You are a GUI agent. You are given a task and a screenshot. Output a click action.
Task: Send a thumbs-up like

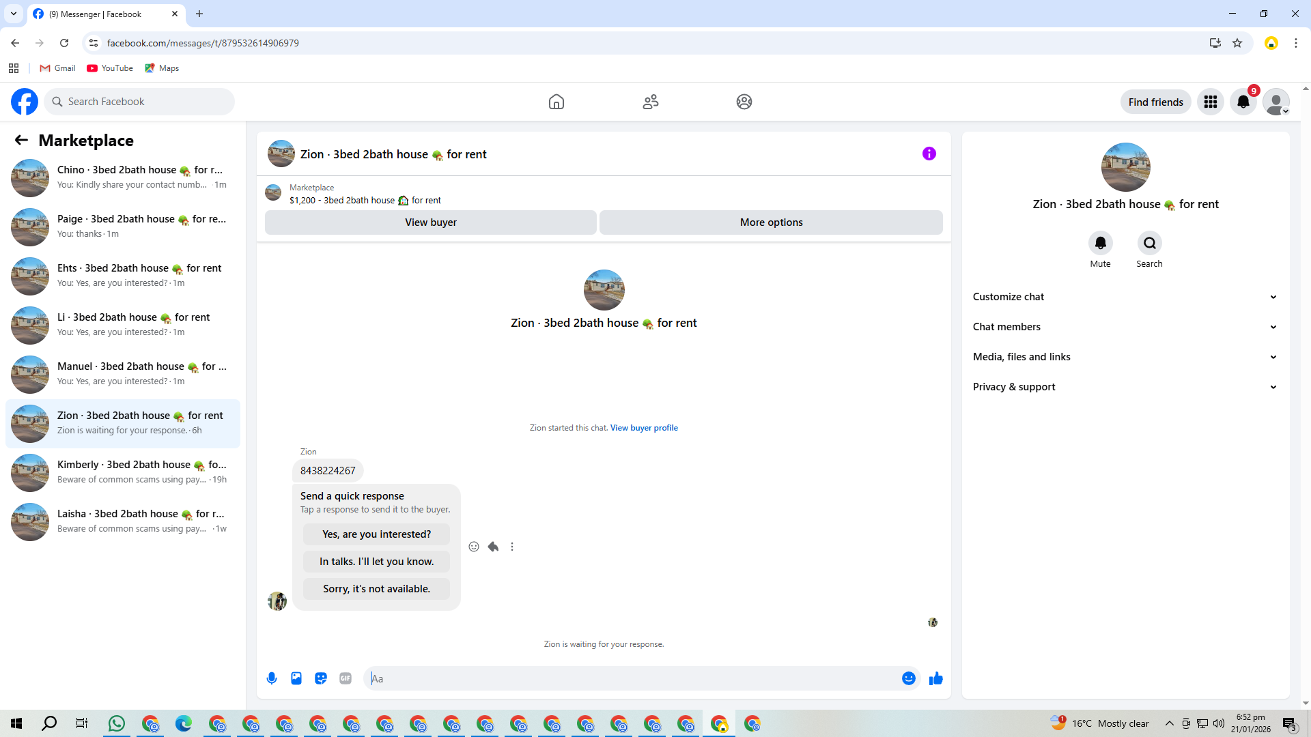coord(935,678)
